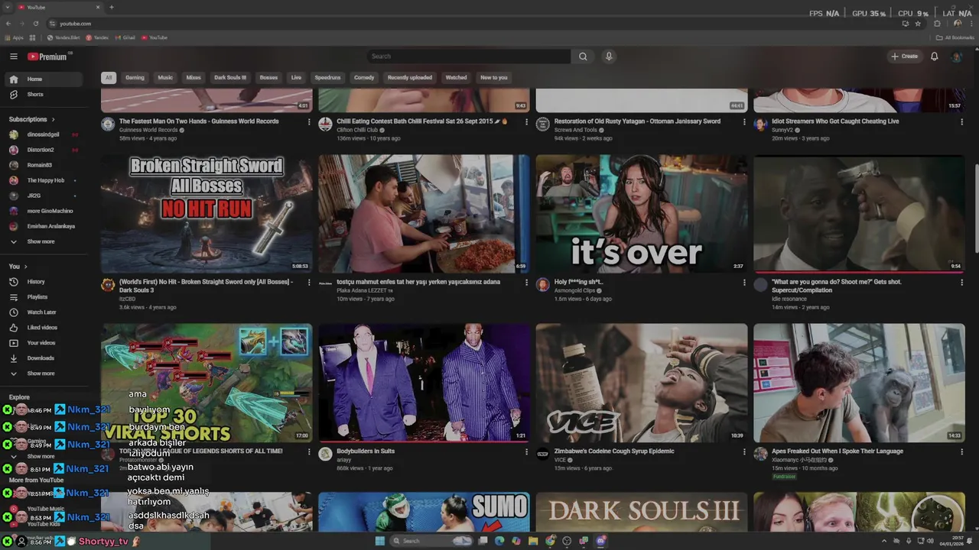Open Apes Freaked Out video thumbnail

tap(859, 383)
